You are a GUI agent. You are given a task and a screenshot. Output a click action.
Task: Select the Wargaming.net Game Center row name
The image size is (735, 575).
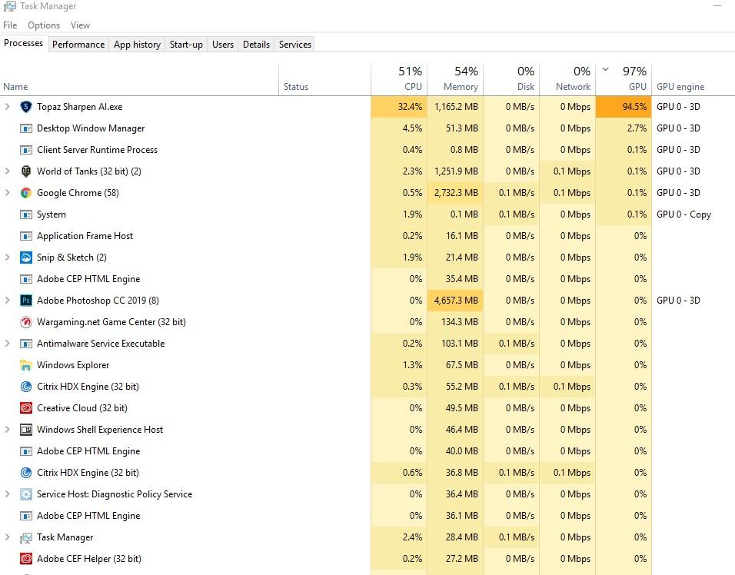111,322
